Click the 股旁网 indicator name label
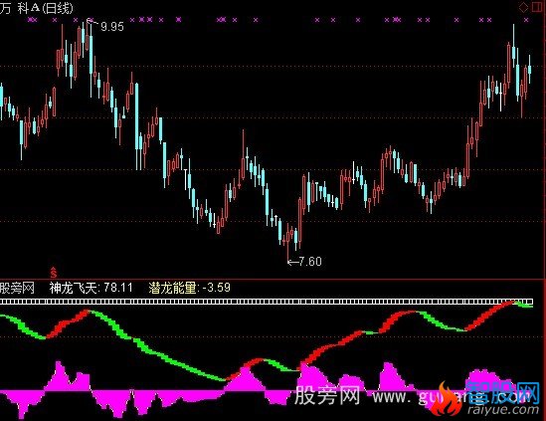This screenshot has width=546, height=421. tap(18, 289)
